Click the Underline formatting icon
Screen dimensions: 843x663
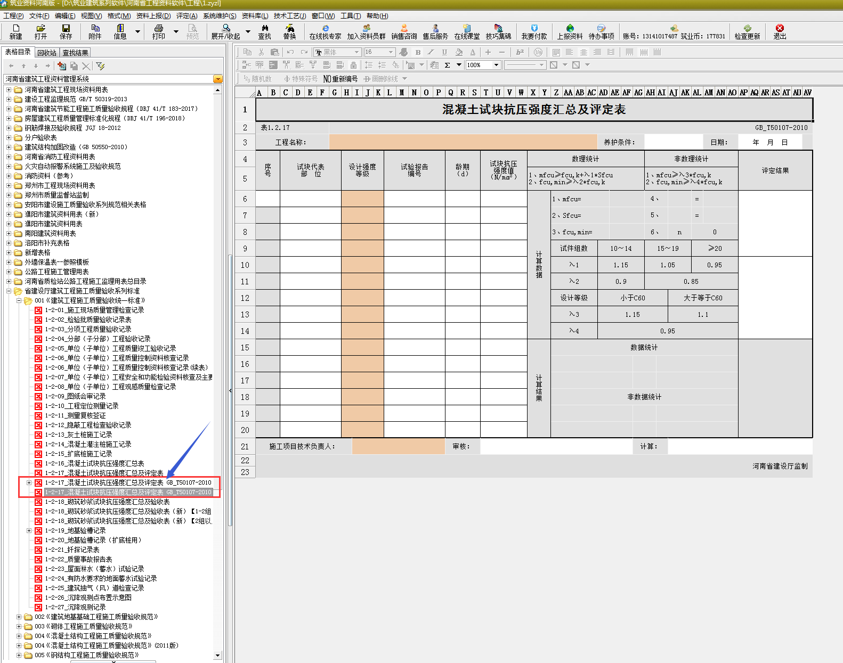444,52
